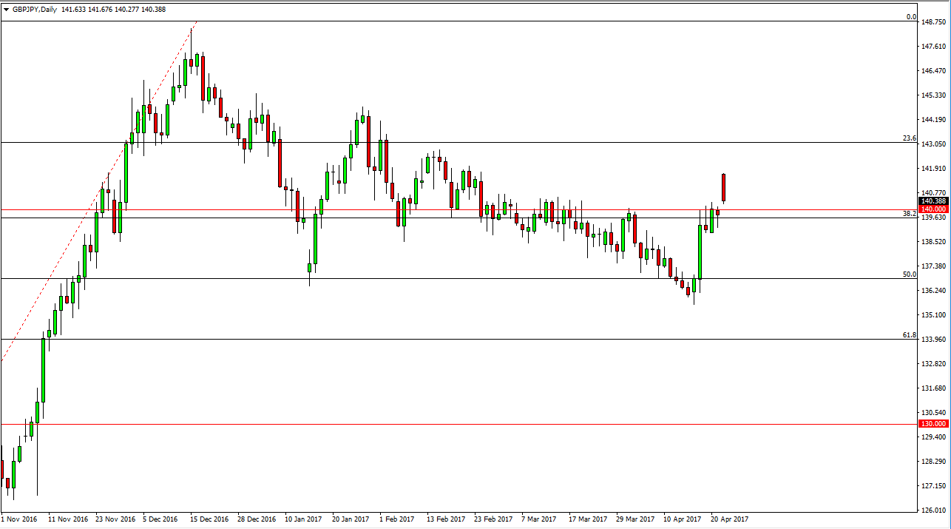Select the current price tag 140.388
The image size is (951, 529).
(x=932, y=201)
